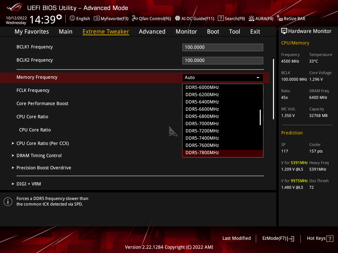Switch to the Advanced tab

coord(152,32)
